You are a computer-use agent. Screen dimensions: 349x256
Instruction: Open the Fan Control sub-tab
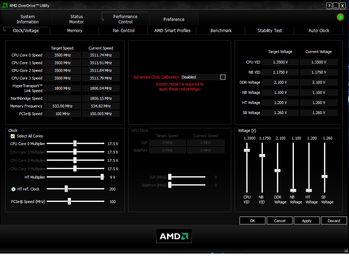[123, 30]
